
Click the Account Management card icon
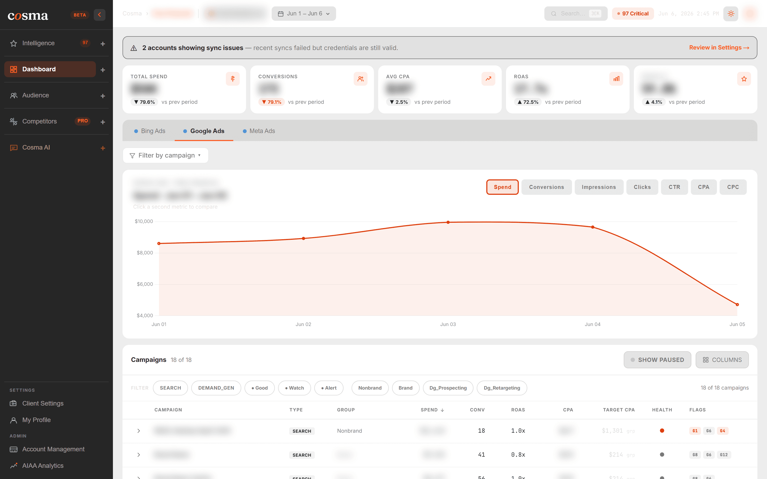click(13, 449)
